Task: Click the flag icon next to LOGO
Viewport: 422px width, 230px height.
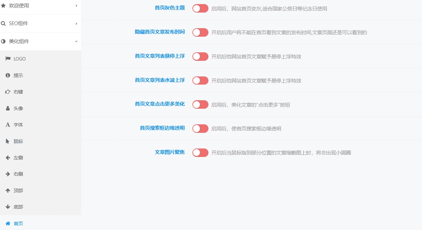Action: 8,59
